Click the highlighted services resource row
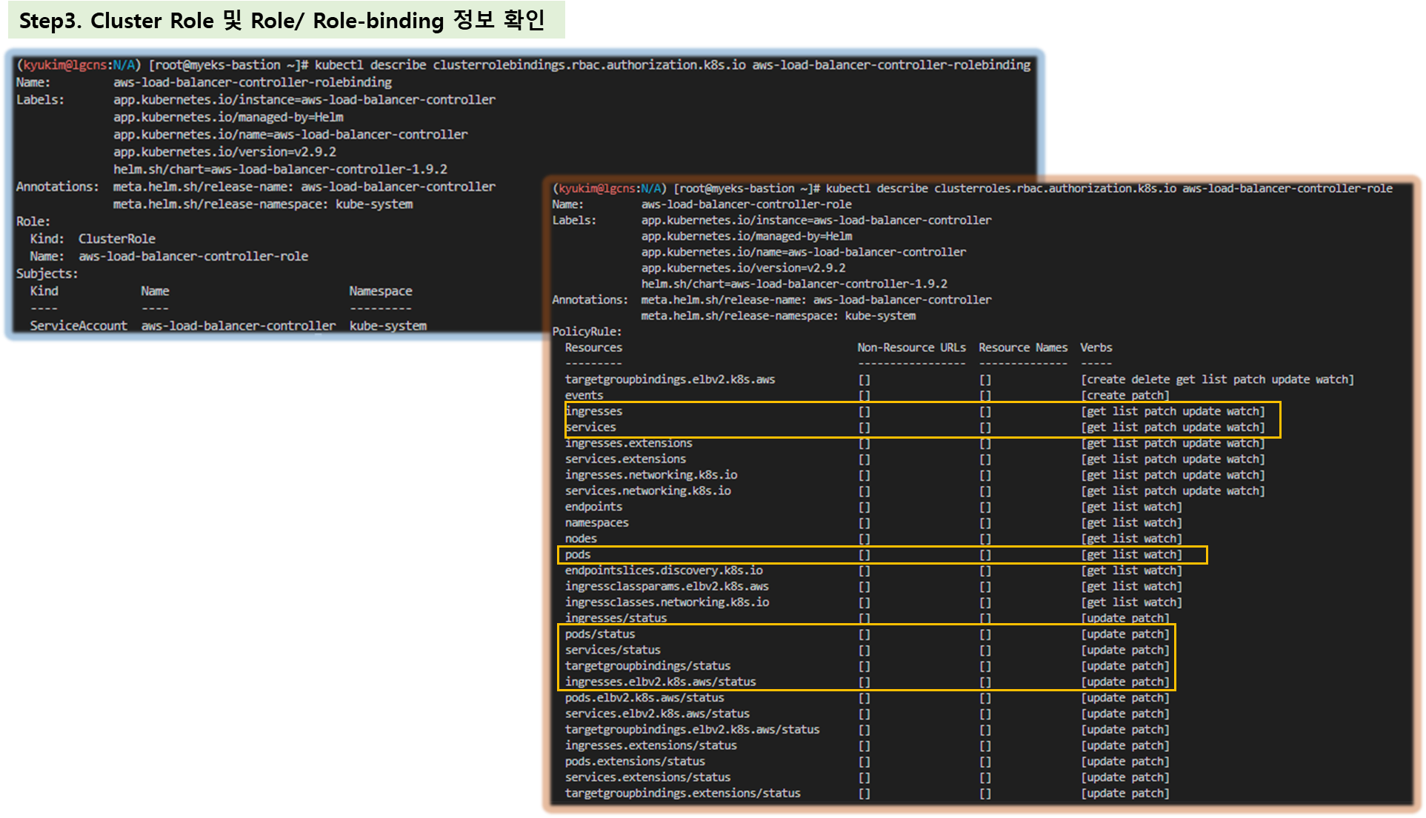 590,428
